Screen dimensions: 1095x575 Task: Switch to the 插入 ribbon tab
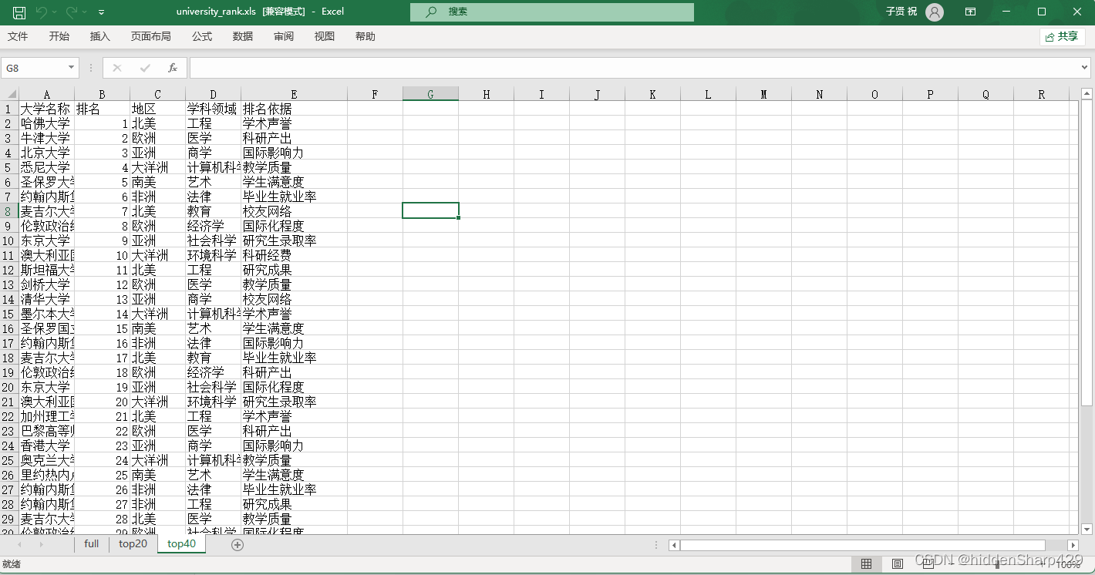(100, 36)
